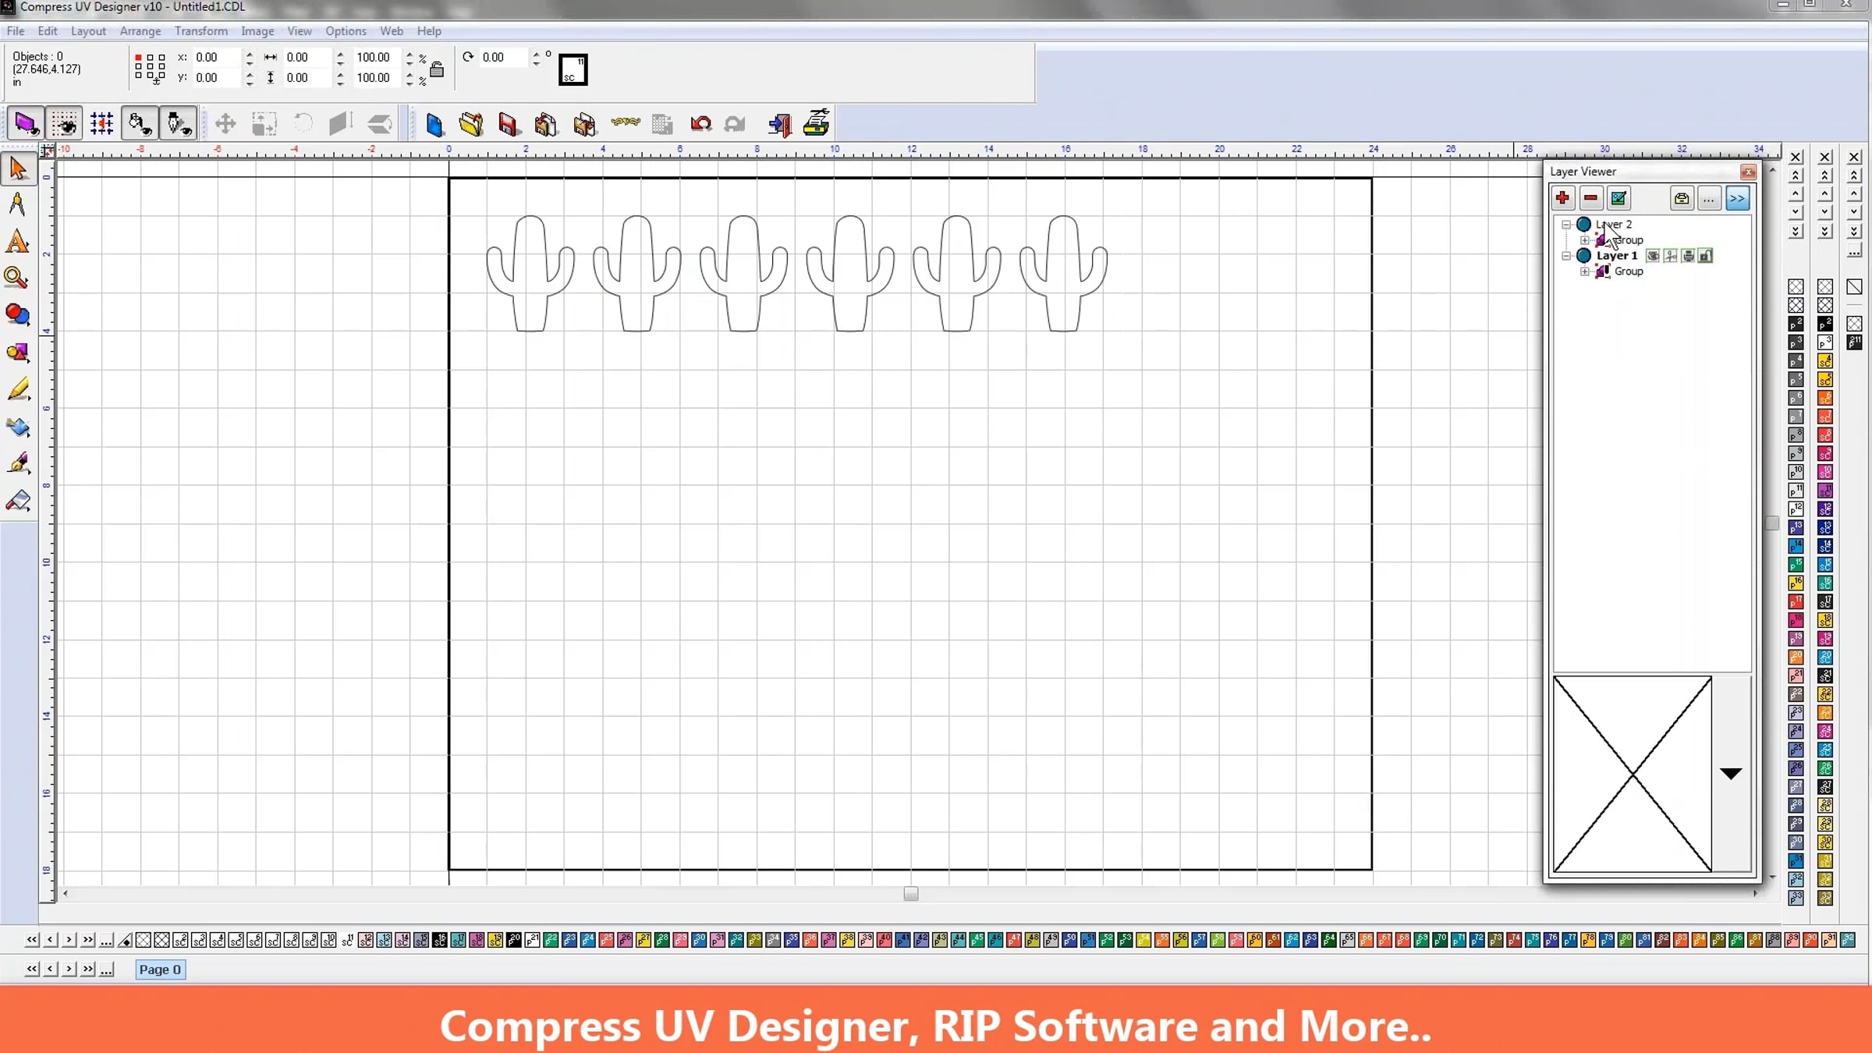The height and width of the screenshot is (1053, 1872).
Task: Select Layer 1 in layer tree
Action: pyautogui.click(x=1616, y=256)
